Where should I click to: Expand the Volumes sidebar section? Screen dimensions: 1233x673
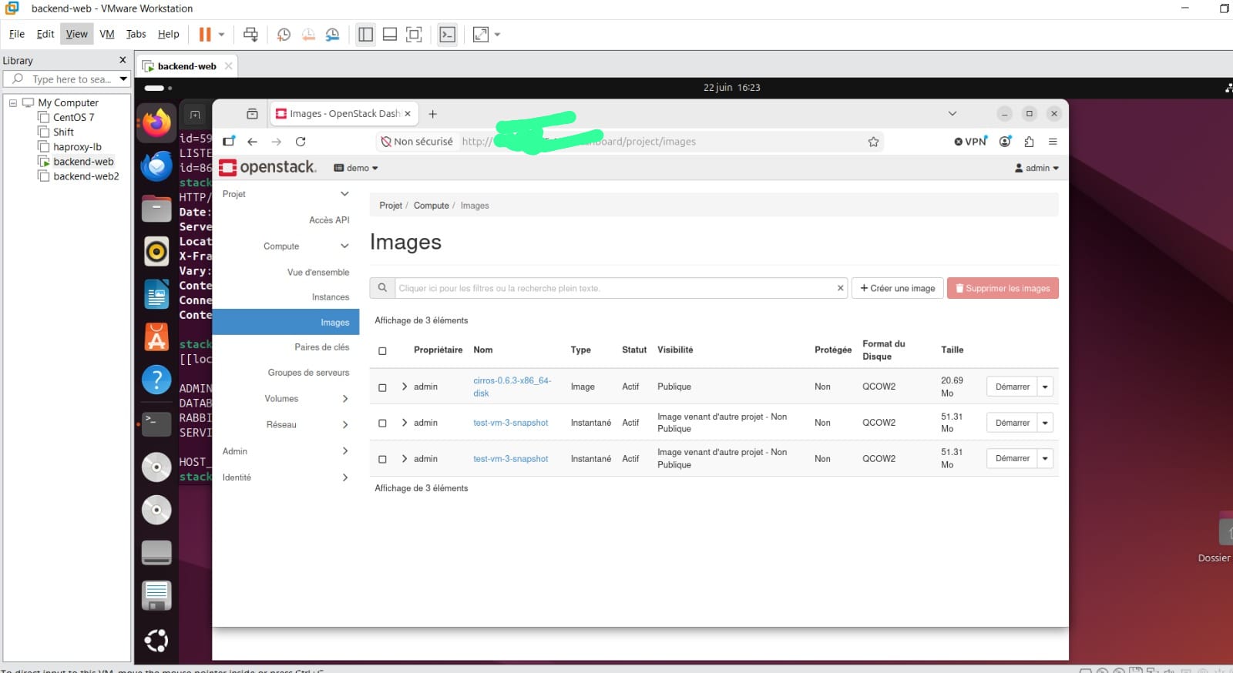[x=345, y=399]
